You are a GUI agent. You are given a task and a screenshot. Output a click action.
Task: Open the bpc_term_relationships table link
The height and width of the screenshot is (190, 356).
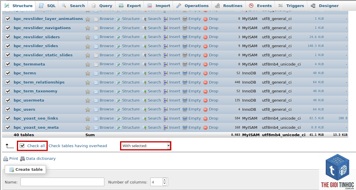coord(39,82)
